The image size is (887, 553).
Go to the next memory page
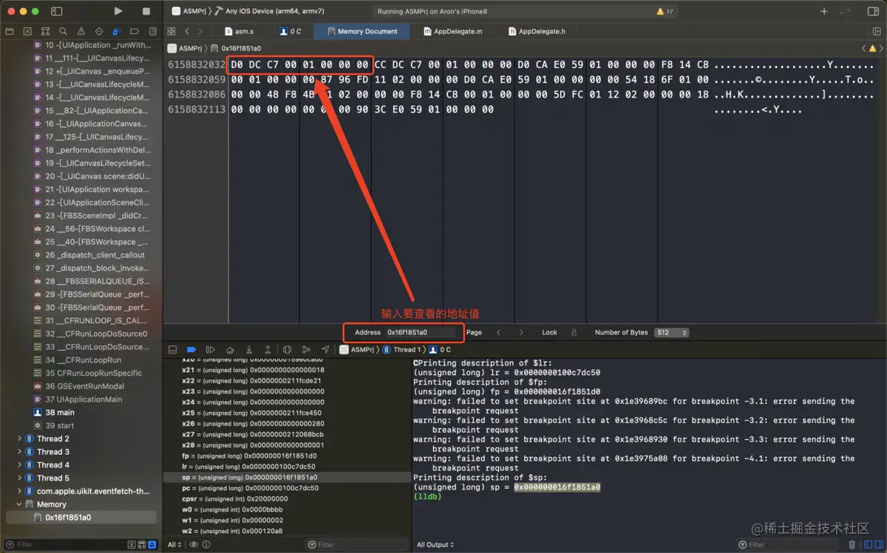pyautogui.click(x=521, y=332)
